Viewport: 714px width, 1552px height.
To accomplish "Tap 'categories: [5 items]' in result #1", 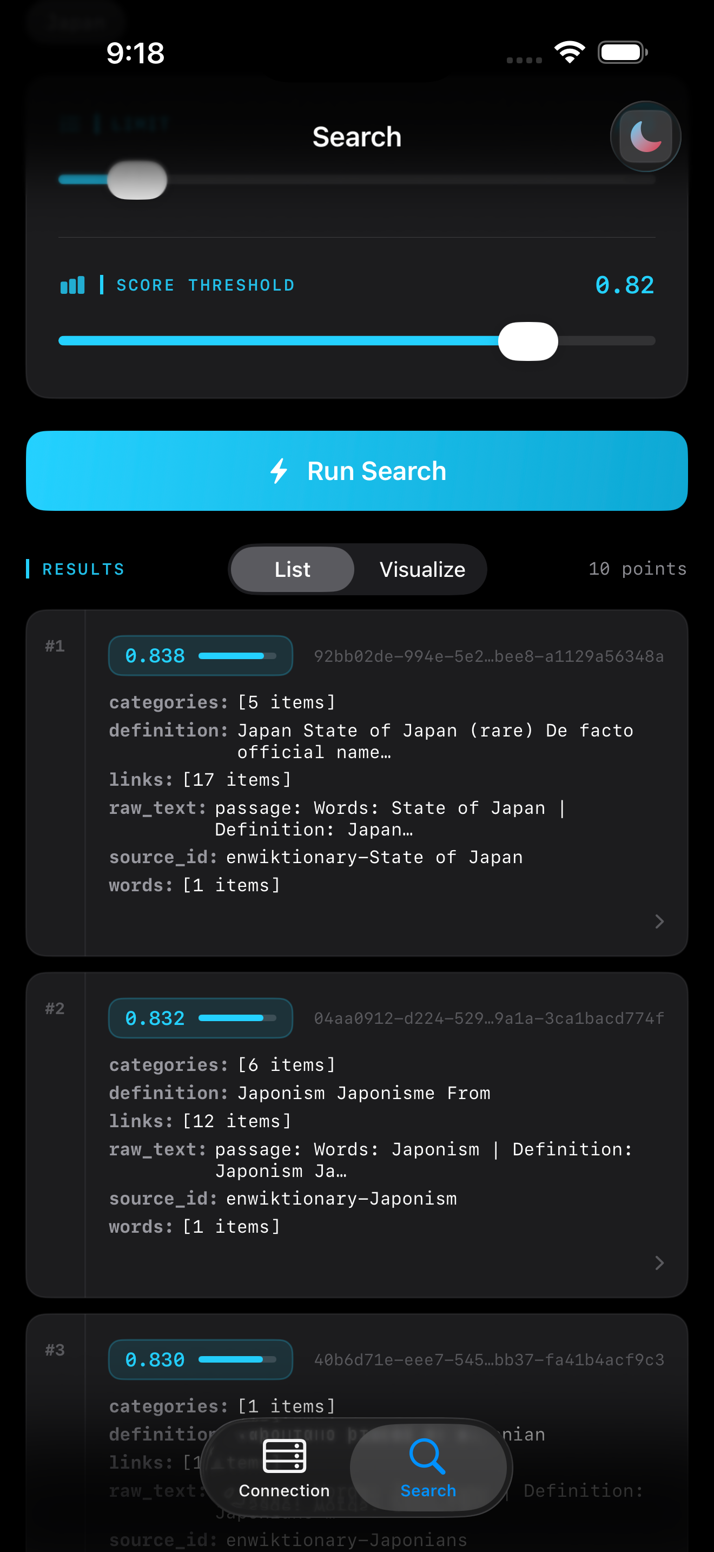I will click(222, 702).
